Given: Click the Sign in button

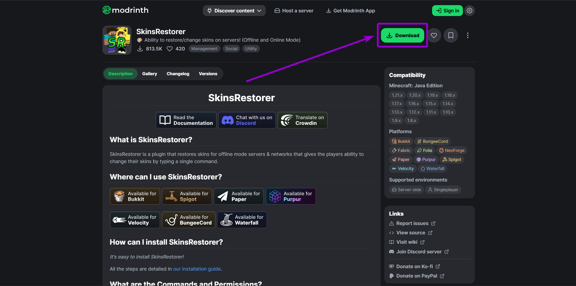Looking at the screenshot, I should 447,11.
